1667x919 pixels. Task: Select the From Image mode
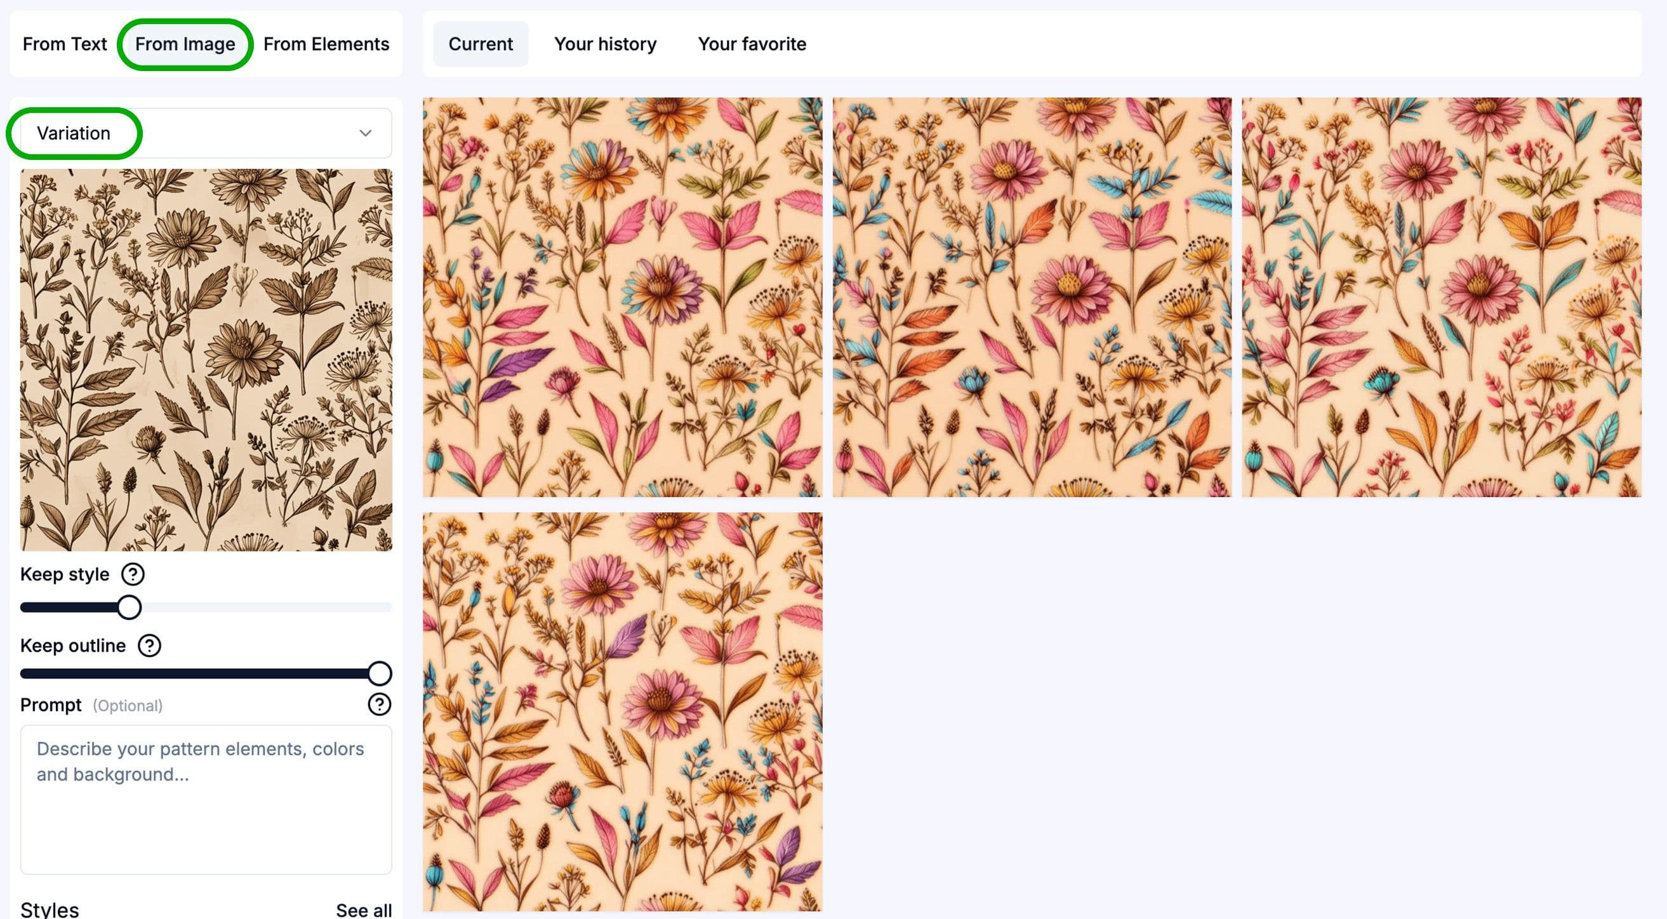185,44
